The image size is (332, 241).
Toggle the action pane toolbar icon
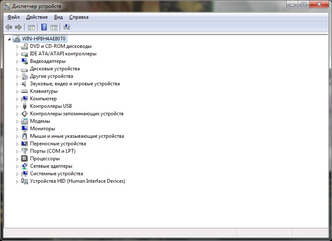click(x=53, y=27)
